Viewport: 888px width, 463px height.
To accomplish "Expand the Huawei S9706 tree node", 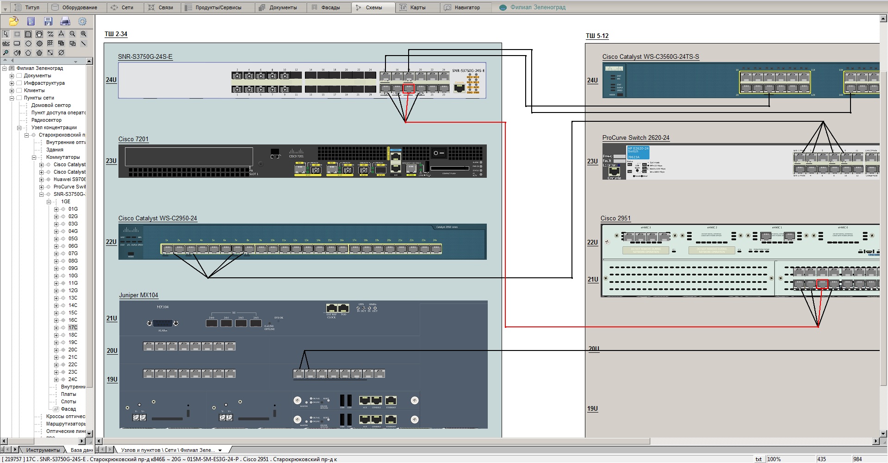I will click(41, 179).
